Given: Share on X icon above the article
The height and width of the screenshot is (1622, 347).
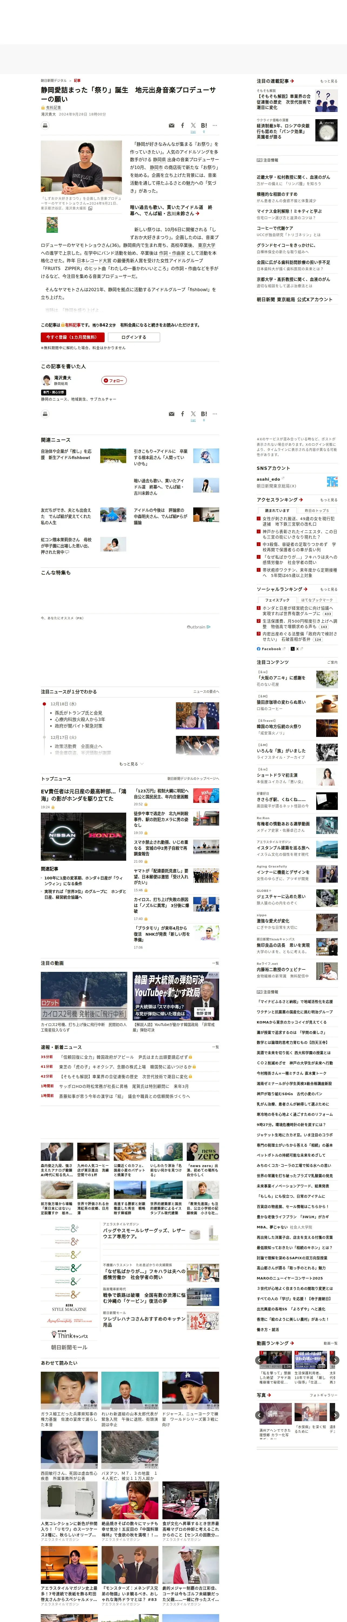Looking at the screenshot, I should click(193, 125).
